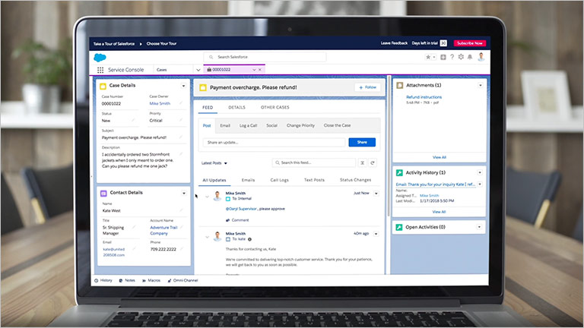Open the Favorites star icon
The width and height of the screenshot is (584, 328).
tap(428, 57)
